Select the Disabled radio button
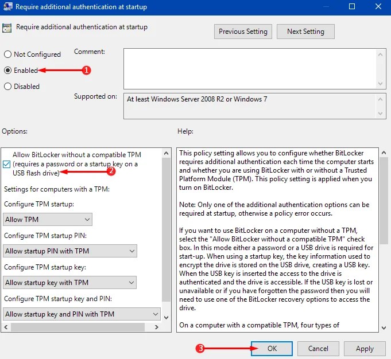This screenshot has height=359, width=391. (7, 87)
